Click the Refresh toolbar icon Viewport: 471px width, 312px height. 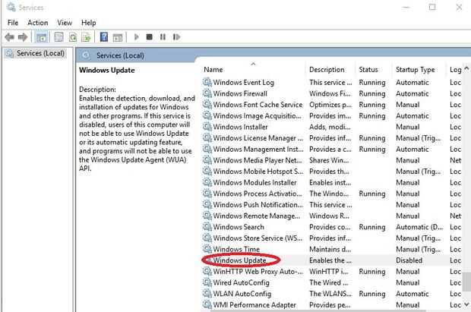tap(73, 37)
